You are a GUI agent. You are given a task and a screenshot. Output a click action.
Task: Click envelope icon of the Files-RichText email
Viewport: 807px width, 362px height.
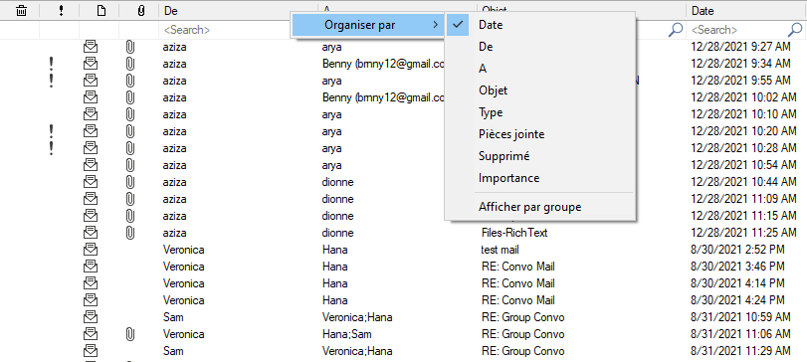point(91,233)
